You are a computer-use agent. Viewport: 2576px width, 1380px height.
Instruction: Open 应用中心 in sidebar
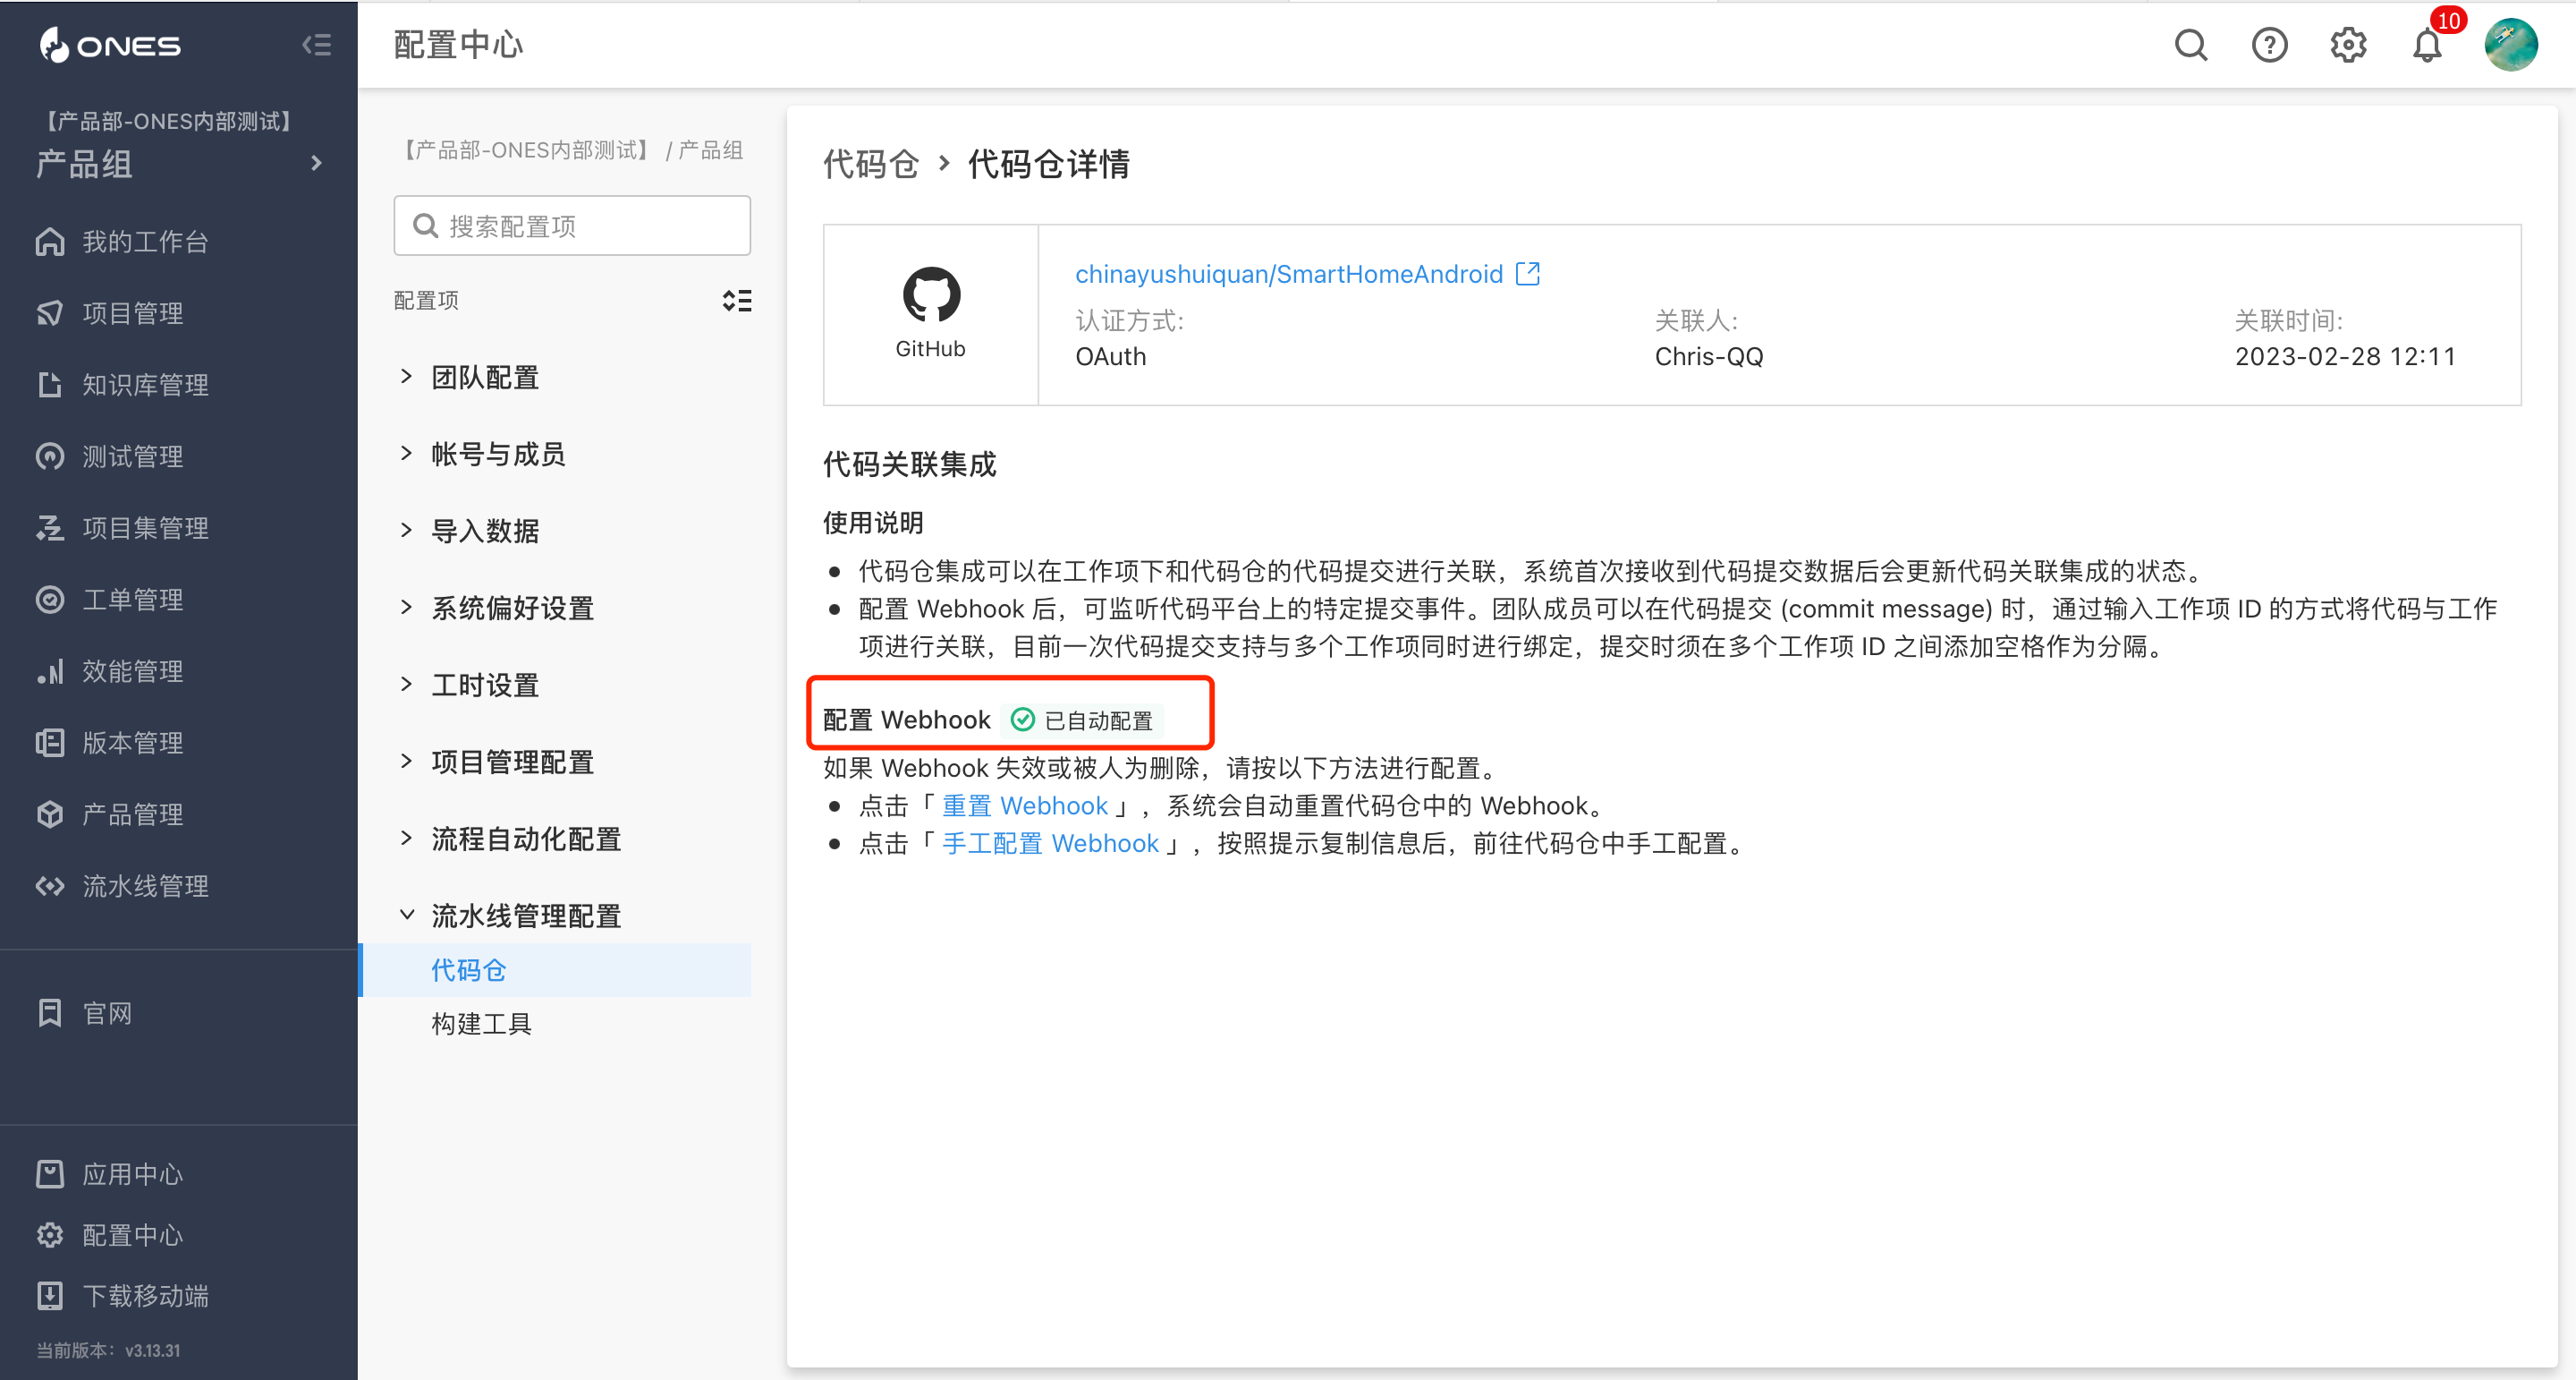(132, 1174)
